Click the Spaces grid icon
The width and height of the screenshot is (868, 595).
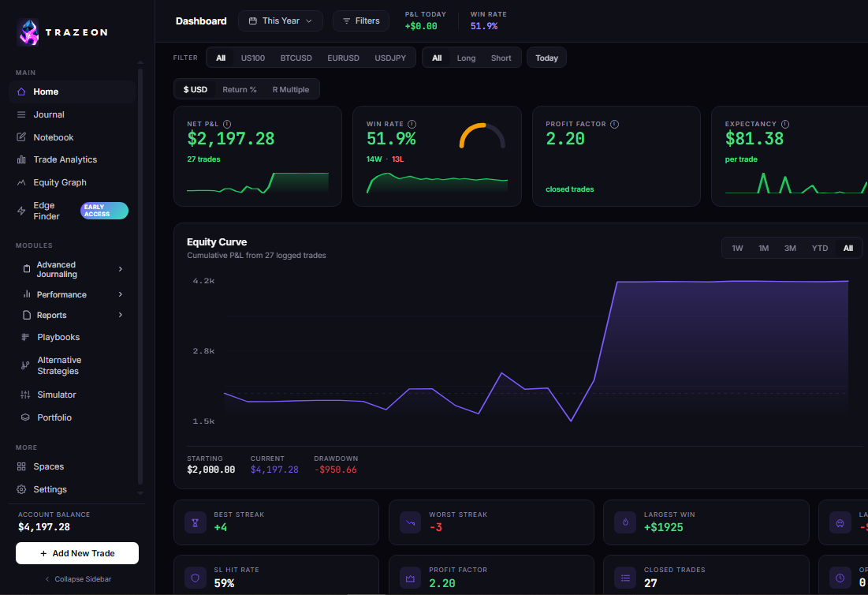21,466
